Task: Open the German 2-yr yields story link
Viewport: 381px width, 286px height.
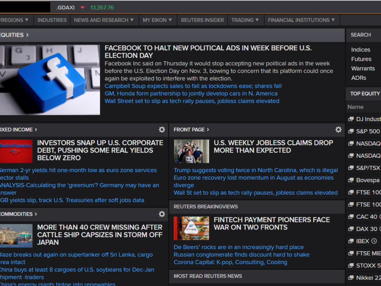Action: tap(78, 174)
